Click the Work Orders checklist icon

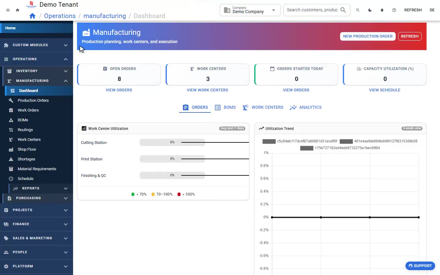point(11,110)
